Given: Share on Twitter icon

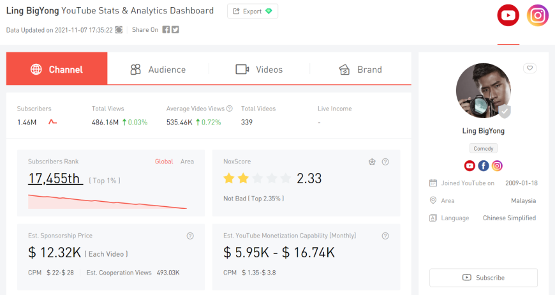Looking at the screenshot, I should click(x=175, y=30).
